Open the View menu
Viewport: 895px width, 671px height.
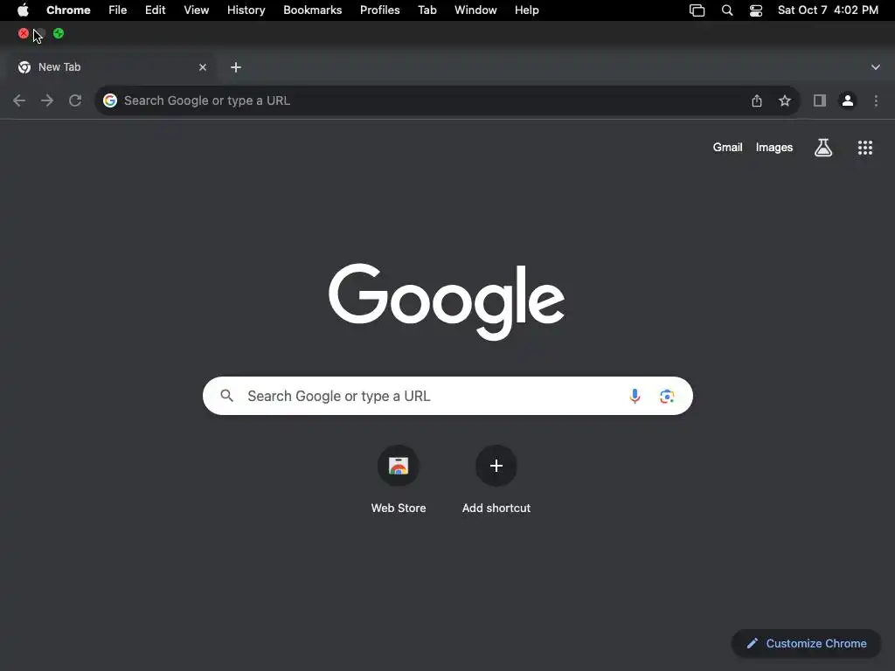click(197, 10)
